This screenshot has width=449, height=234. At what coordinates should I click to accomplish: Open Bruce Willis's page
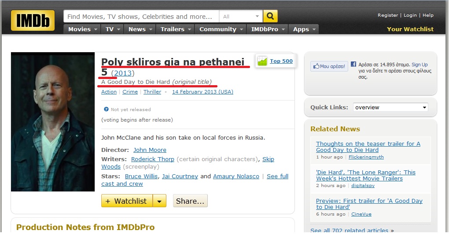point(141,176)
